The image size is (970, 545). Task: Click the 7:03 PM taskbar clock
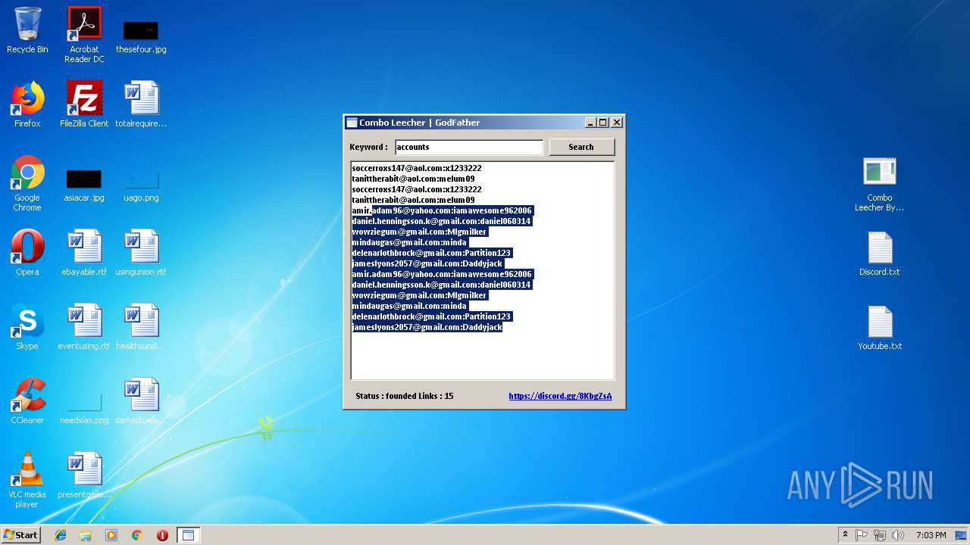click(931, 535)
